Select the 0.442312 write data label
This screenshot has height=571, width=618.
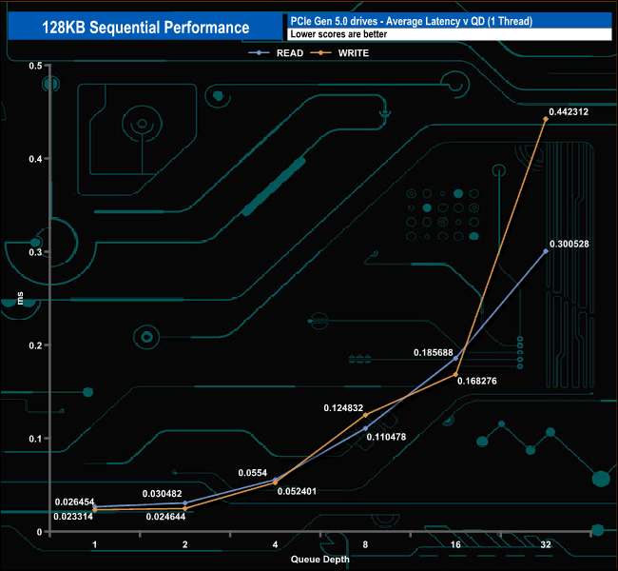click(569, 111)
